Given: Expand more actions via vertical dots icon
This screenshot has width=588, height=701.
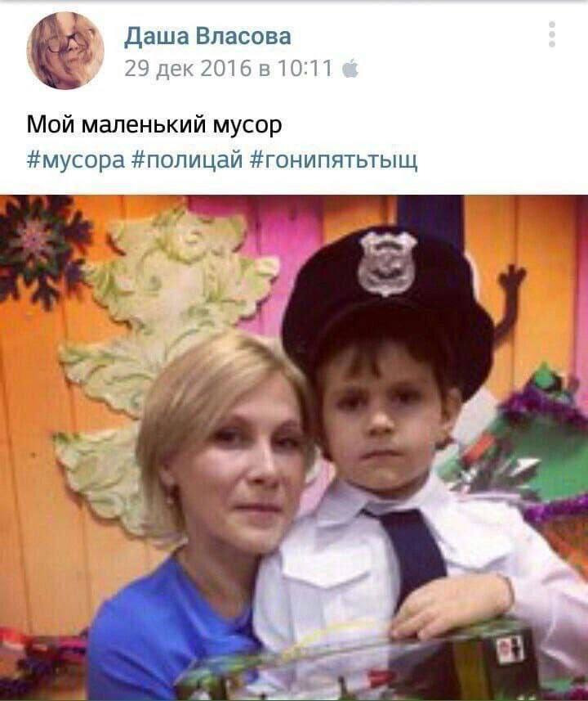Looking at the screenshot, I should click(552, 34).
